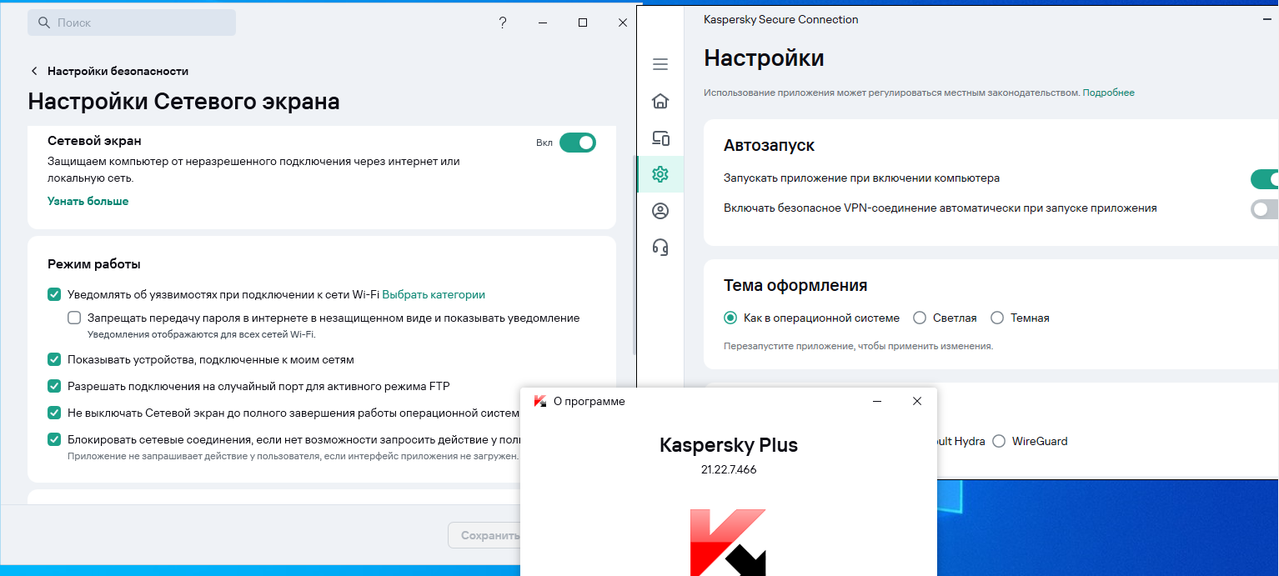Turn off the Сетевой экран toggle
This screenshot has height=576, width=1279.
[x=578, y=143]
